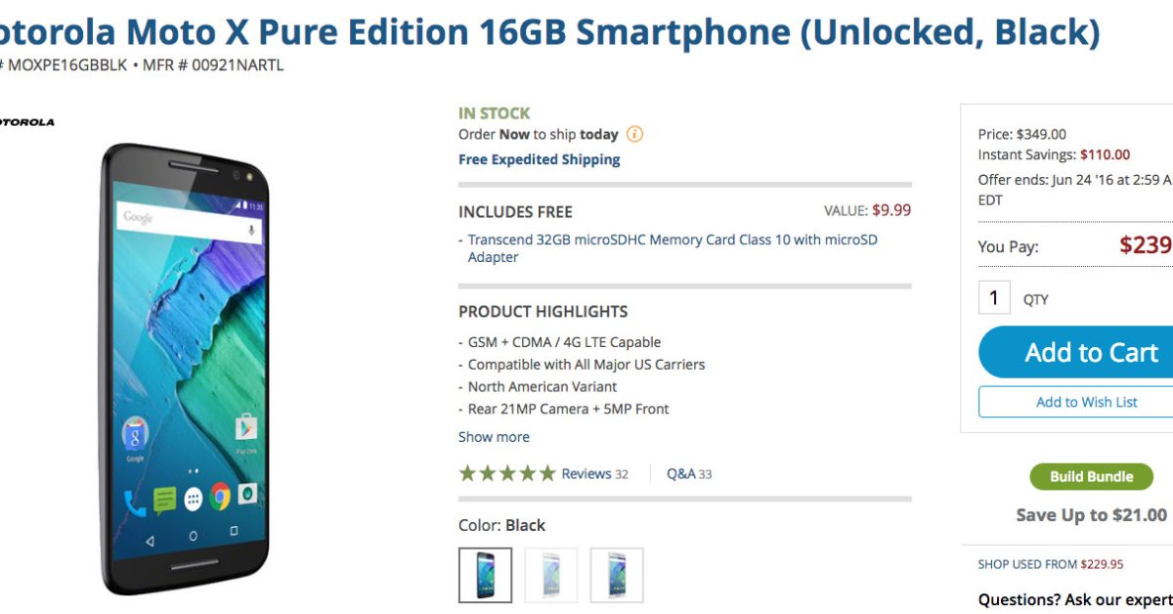This screenshot has width=1173, height=614.
Task: Click Add to Wish List
Action: tap(1085, 402)
